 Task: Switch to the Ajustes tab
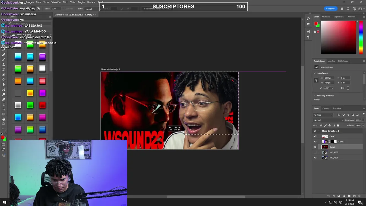(x=331, y=61)
